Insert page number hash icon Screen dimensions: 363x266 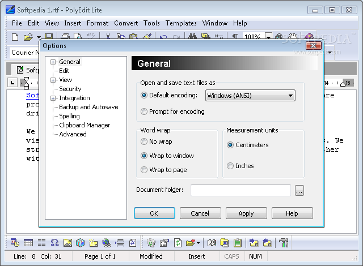133,243
